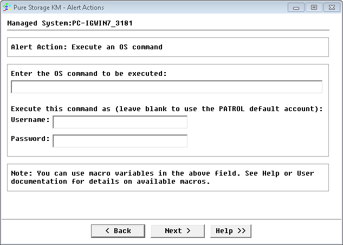Click the window title 'Pure Storage KM - Alert Actions'
343x245 pixels.
pos(60,8)
